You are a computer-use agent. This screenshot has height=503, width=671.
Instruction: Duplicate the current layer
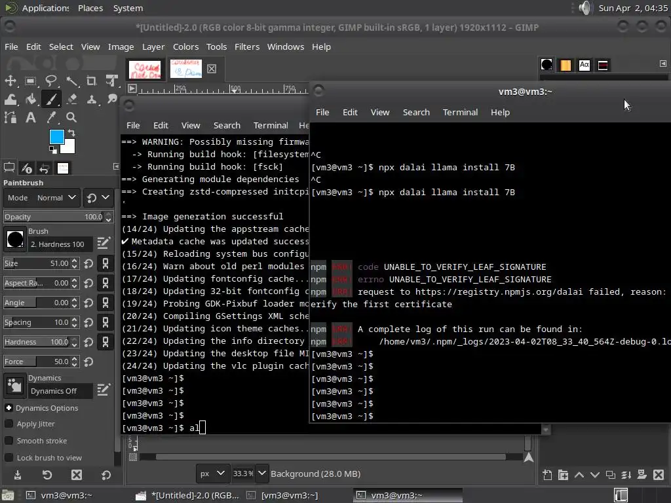[x=611, y=475]
